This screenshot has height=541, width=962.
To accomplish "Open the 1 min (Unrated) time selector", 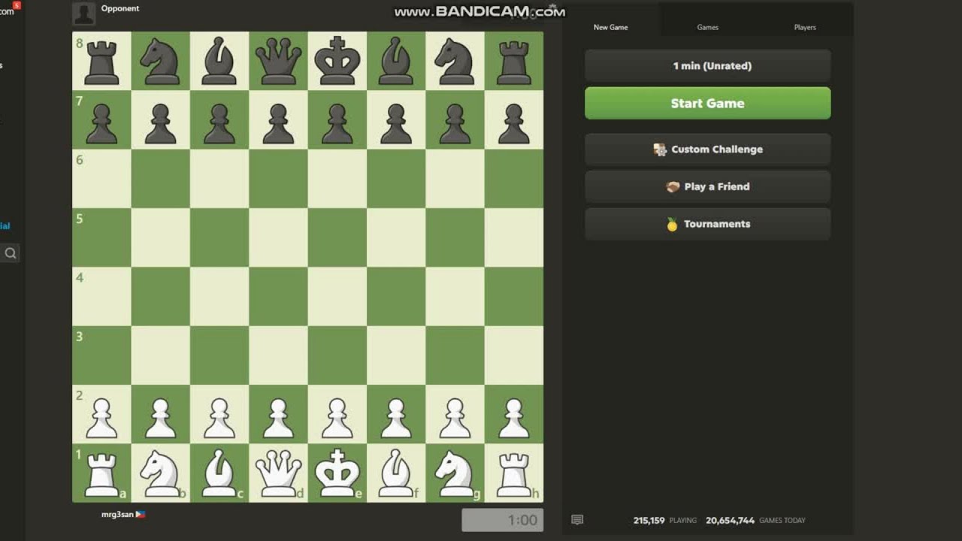I will [707, 66].
